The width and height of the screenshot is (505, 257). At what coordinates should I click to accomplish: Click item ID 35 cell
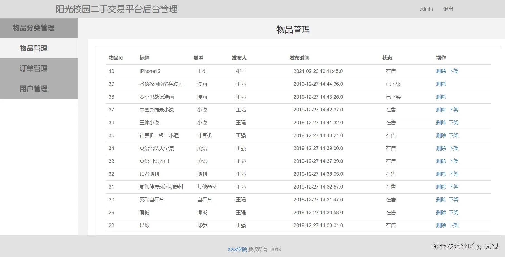pyautogui.click(x=111, y=135)
